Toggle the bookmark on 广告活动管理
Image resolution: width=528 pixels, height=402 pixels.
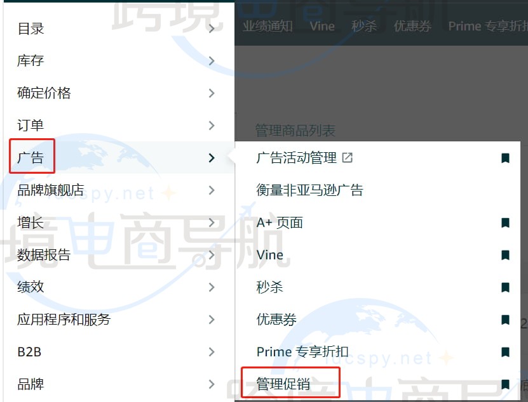click(504, 158)
